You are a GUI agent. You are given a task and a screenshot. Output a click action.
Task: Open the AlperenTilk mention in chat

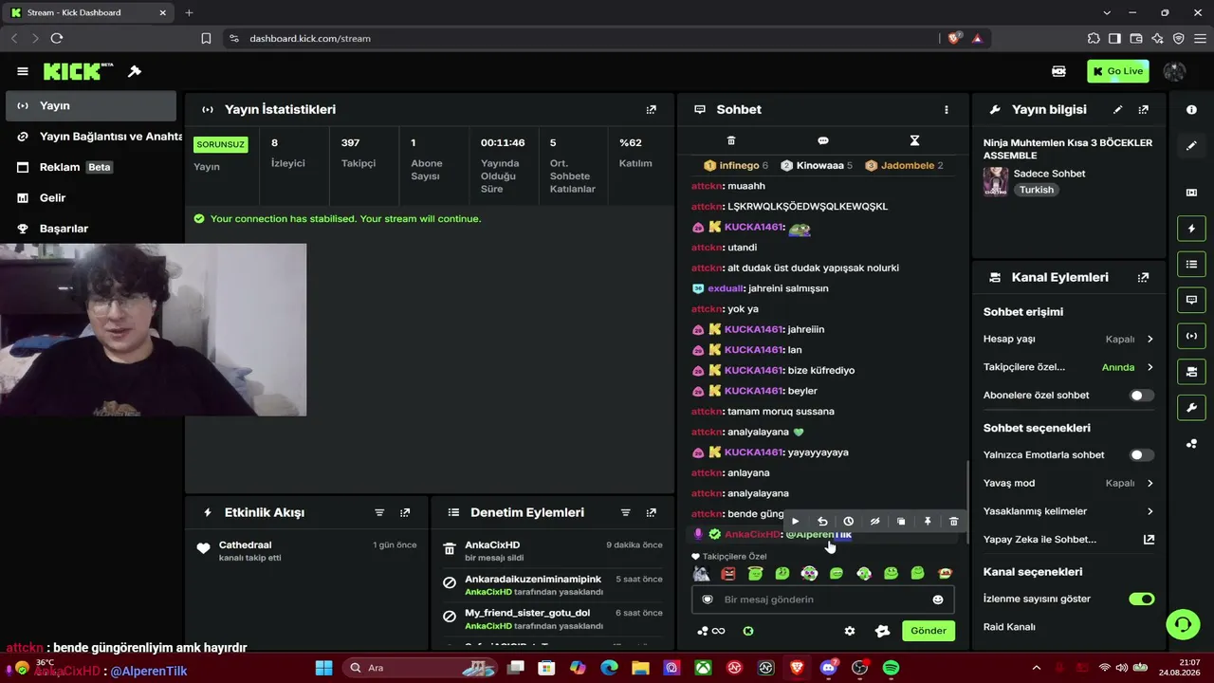819,534
